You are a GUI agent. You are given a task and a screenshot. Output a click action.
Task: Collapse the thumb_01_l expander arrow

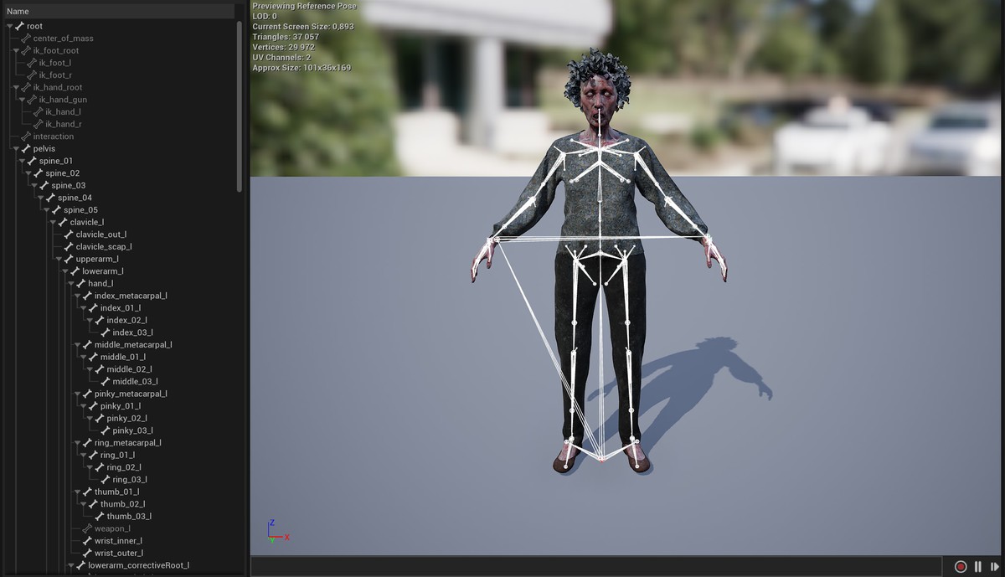[x=77, y=492]
